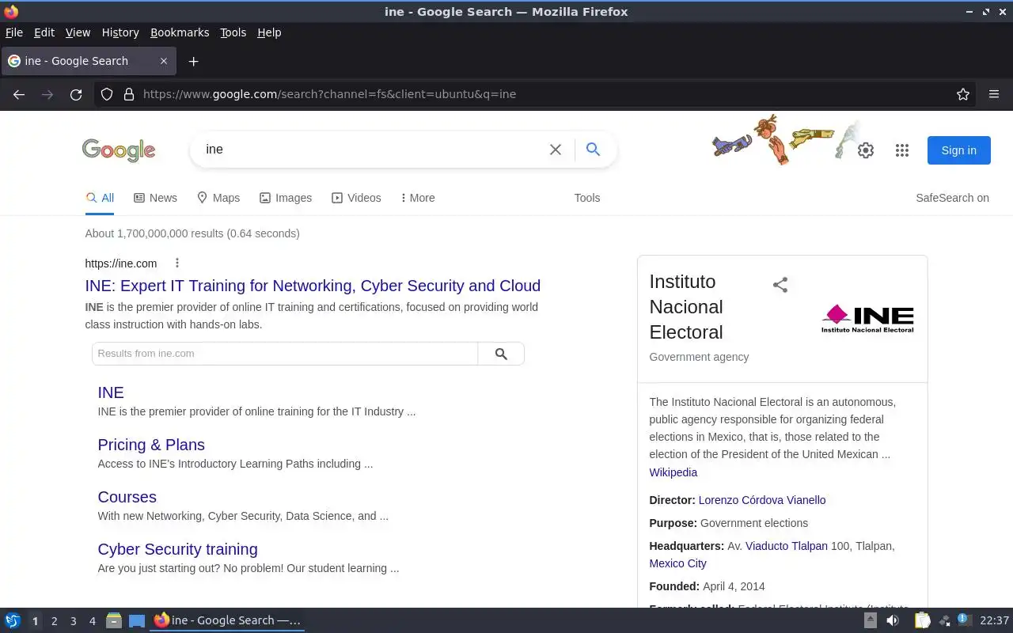The image size is (1013, 633).
Task: Open the system application launcher menu
Action: click(x=13, y=621)
